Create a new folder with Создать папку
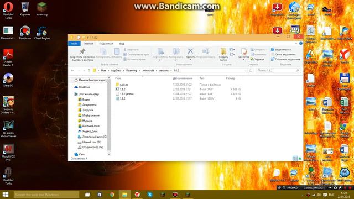354x199 pixels. (x=223, y=55)
